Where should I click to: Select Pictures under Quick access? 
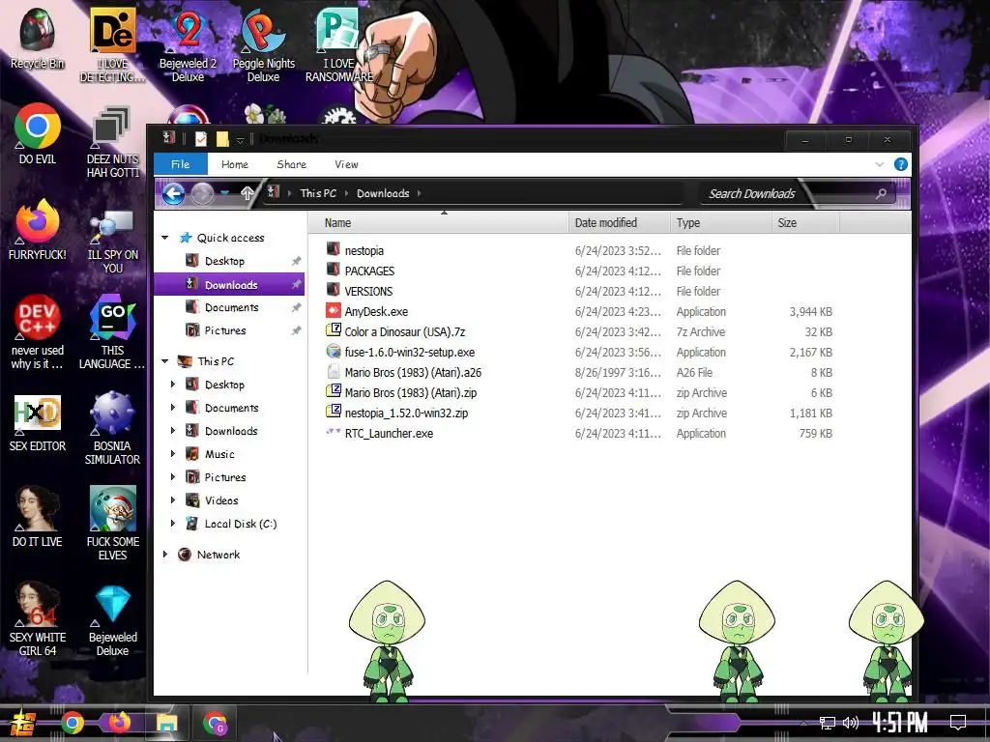[230, 330]
